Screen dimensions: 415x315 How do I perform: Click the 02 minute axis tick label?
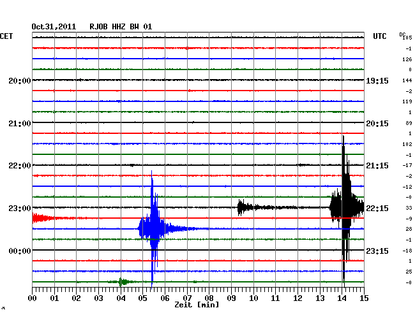coord(76,298)
